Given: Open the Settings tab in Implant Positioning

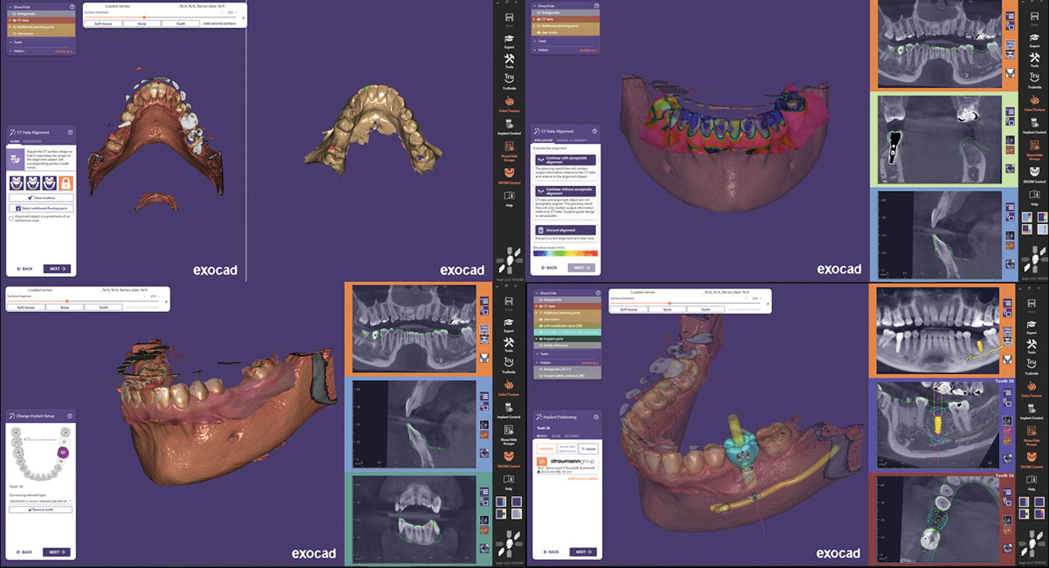Looking at the screenshot, I should click(572, 436).
